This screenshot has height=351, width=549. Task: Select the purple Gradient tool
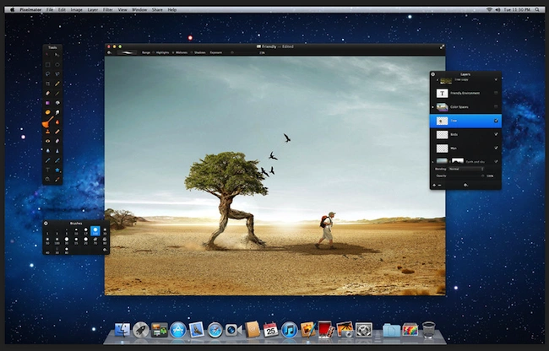point(47,103)
